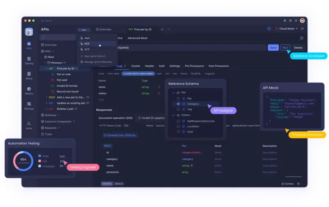The image size is (329, 207).
Task: Check the User schema checkbox
Action: coord(178,132)
